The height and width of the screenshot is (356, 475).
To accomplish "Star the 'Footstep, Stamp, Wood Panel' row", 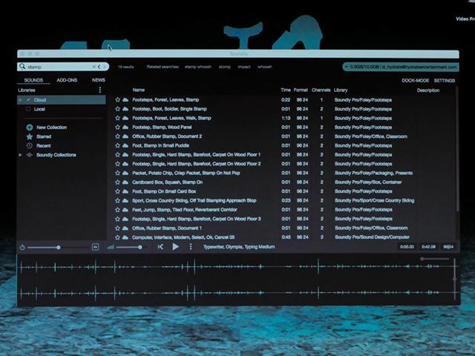I will [117, 127].
